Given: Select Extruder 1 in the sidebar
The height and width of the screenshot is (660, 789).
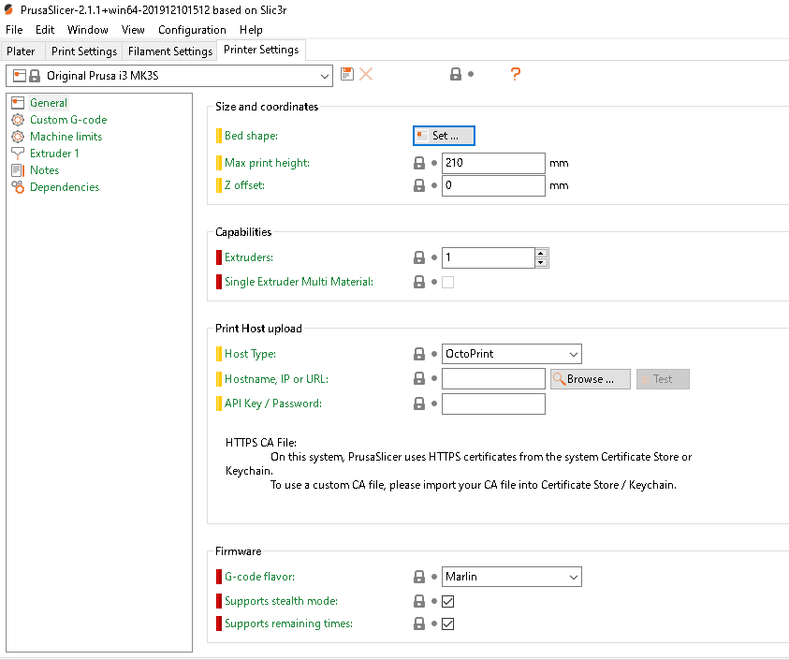Looking at the screenshot, I should [x=54, y=154].
